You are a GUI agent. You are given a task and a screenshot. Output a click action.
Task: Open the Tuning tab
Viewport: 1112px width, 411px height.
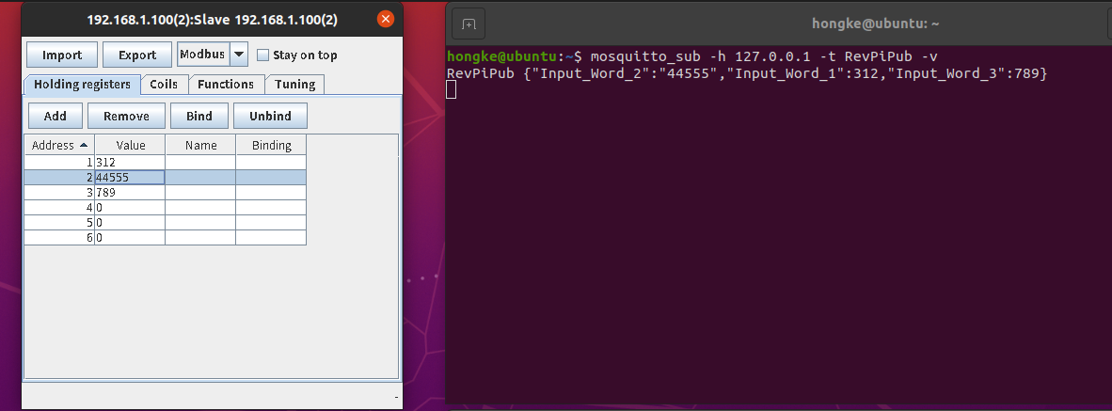295,85
